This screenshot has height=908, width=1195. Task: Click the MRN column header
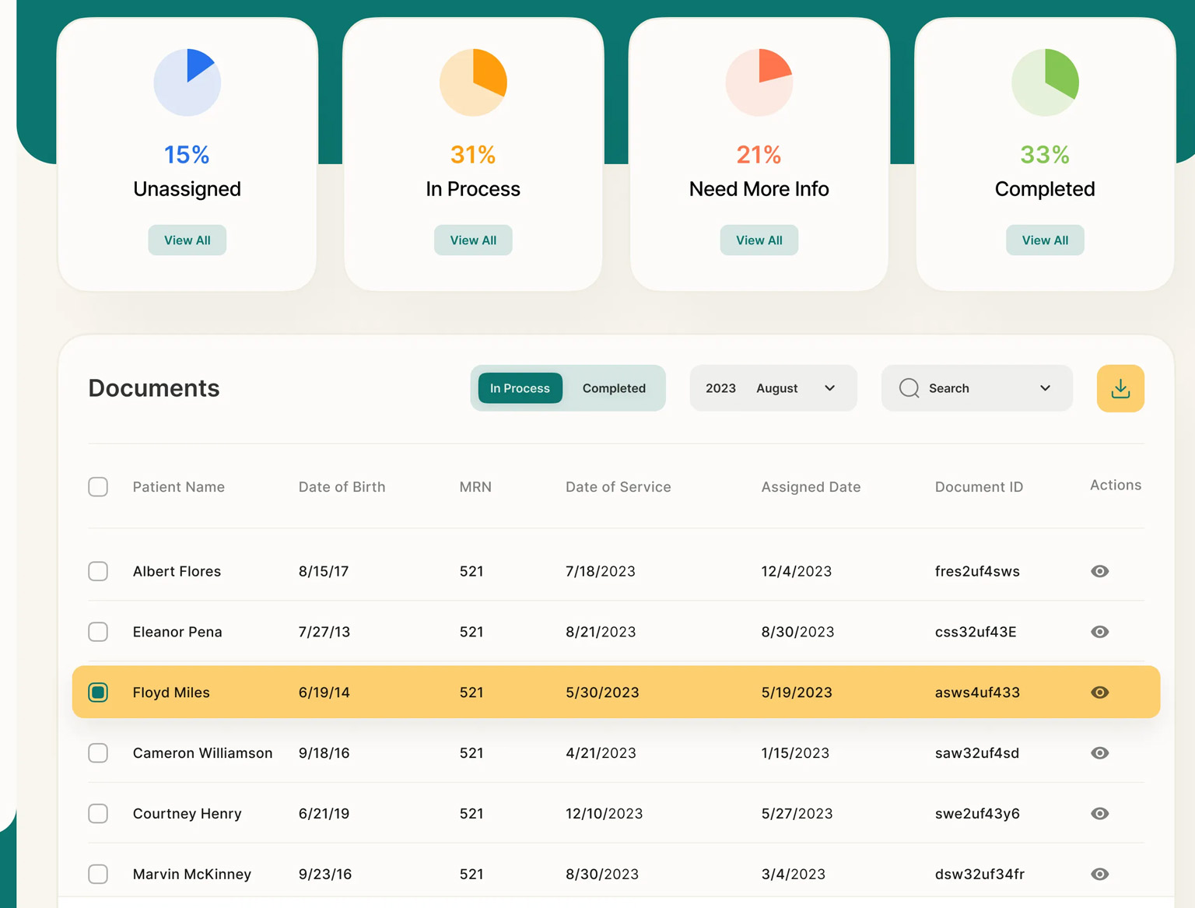[475, 487]
